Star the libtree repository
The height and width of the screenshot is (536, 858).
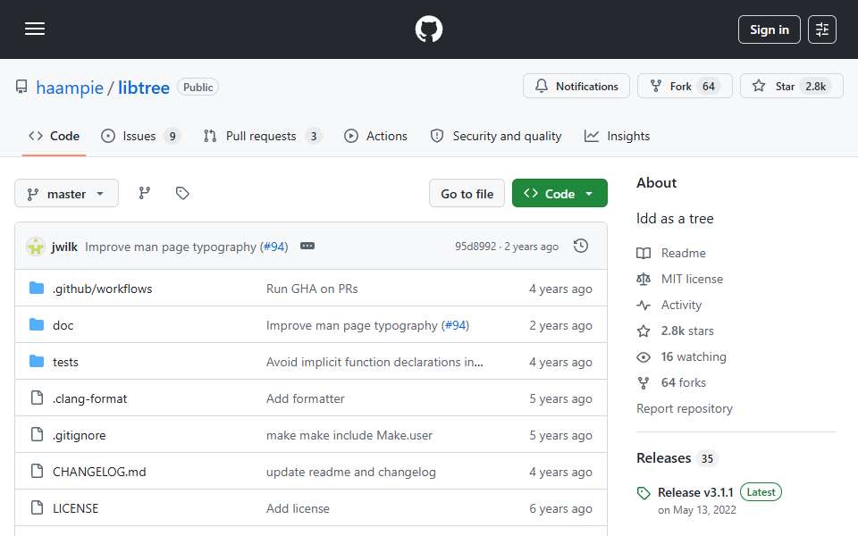[791, 86]
